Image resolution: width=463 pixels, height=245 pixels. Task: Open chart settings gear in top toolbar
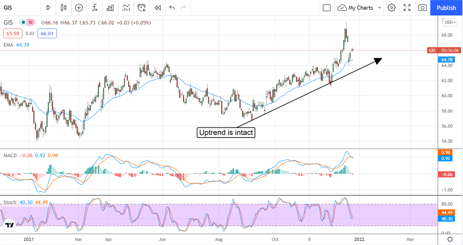392,8
